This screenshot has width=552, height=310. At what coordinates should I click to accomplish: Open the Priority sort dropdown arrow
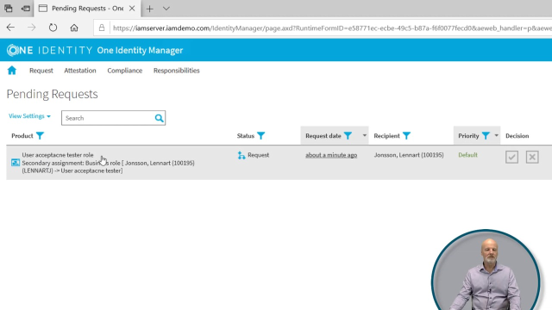[497, 135]
